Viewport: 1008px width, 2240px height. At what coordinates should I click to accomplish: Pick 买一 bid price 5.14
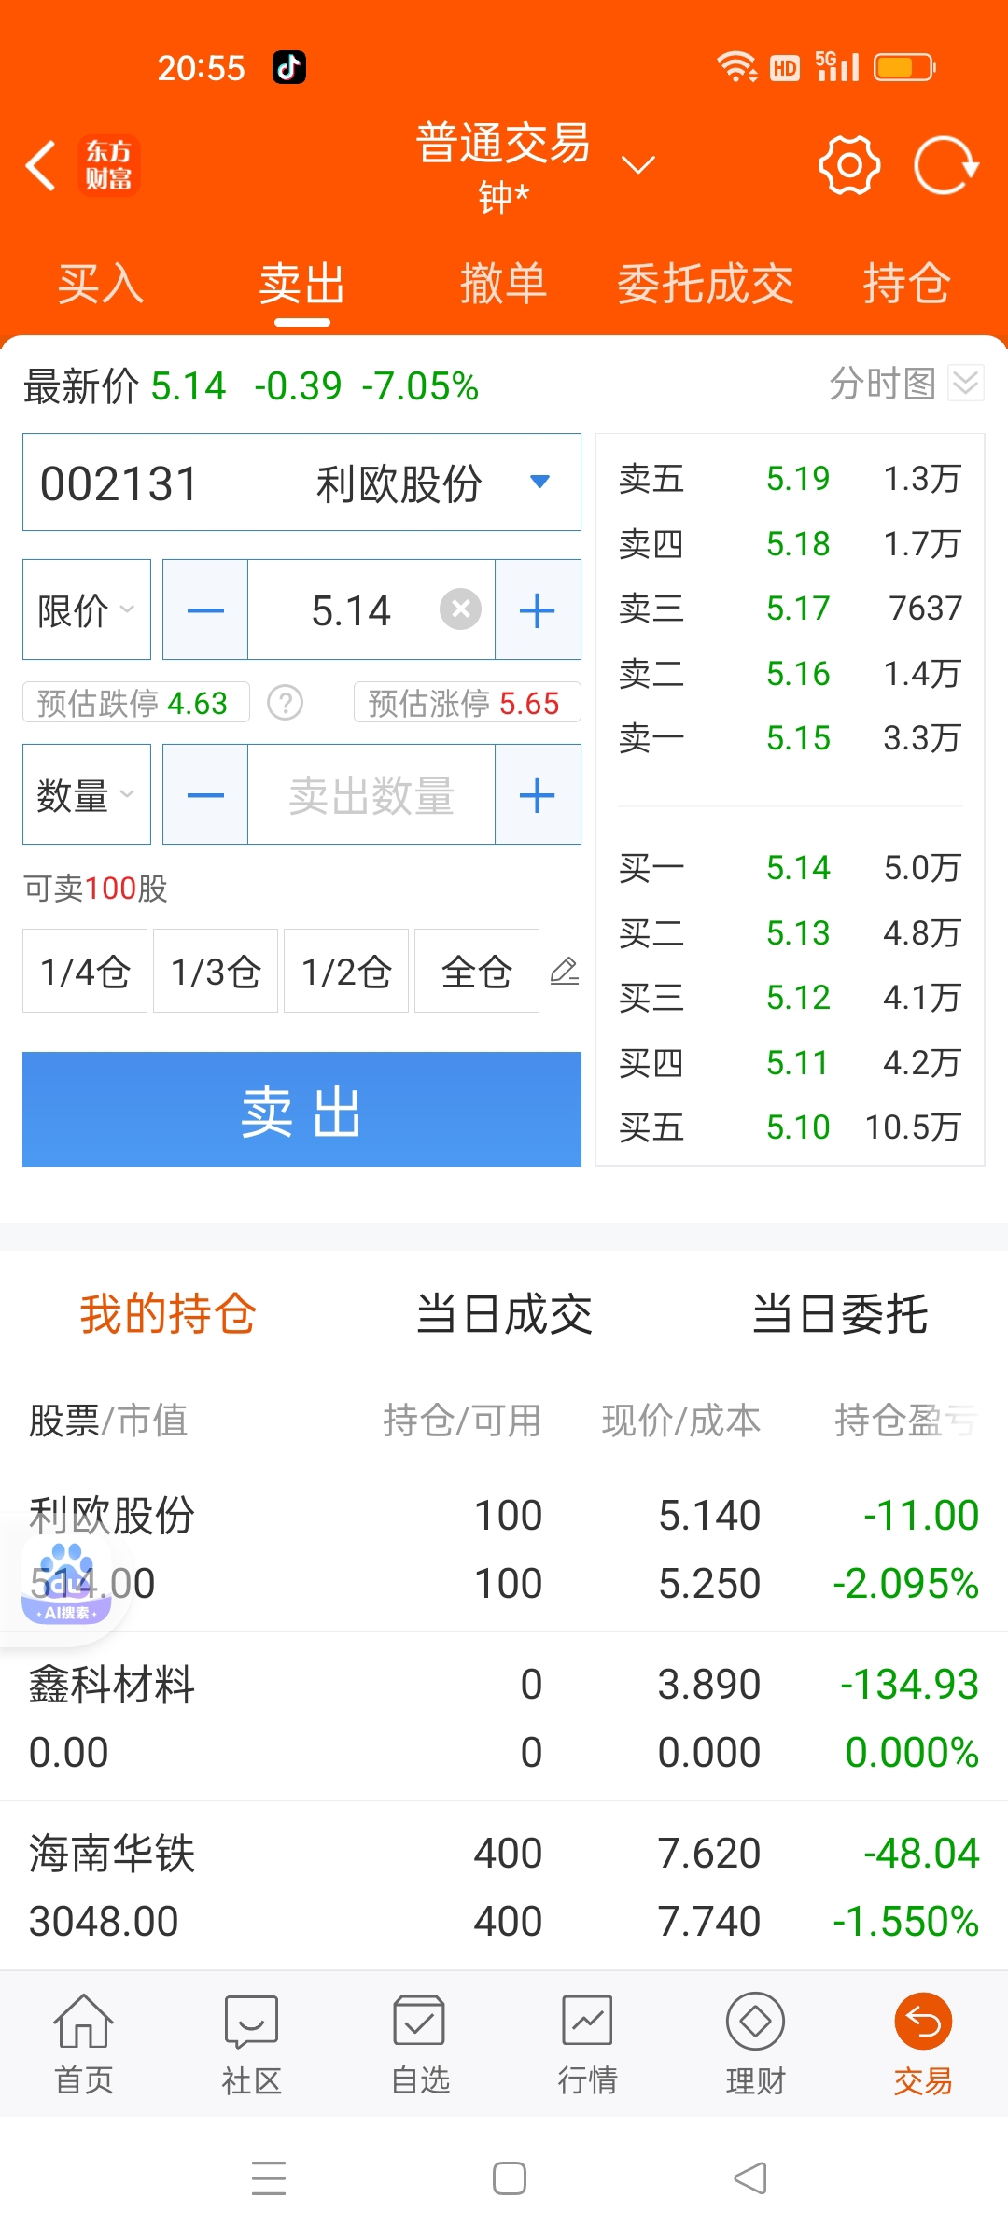pyautogui.click(x=790, y=867)
